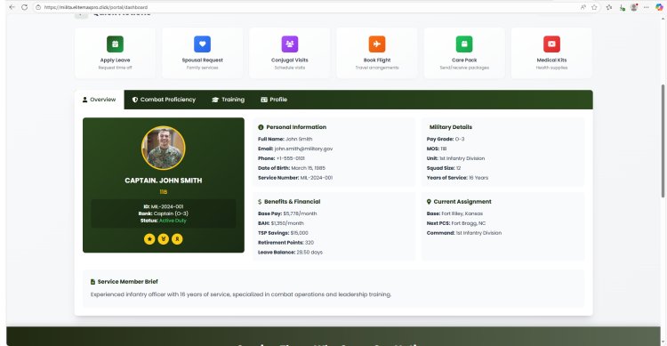
Task: Click the Care Pack card label
Action: pos(464,60)
